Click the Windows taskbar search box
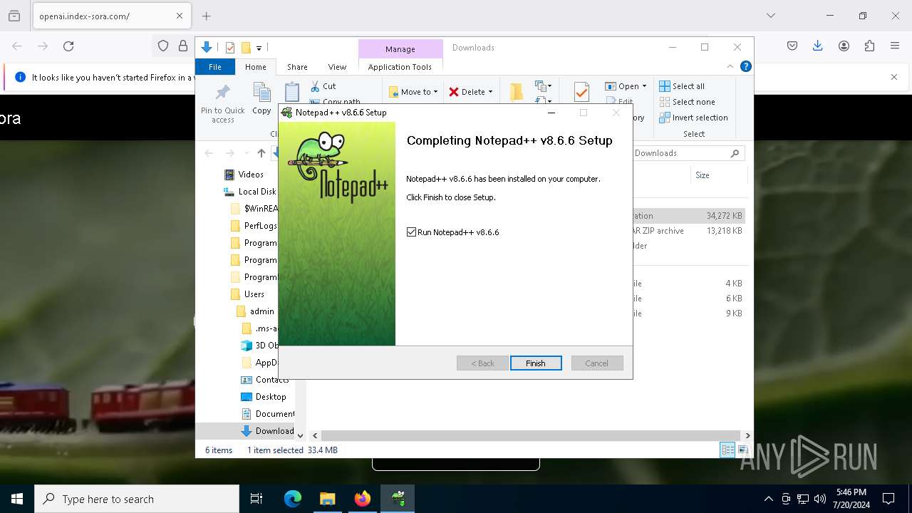 tap(137, 499)
